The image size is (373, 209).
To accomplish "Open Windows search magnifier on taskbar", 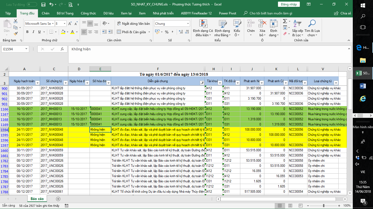I will click(363, 16).
